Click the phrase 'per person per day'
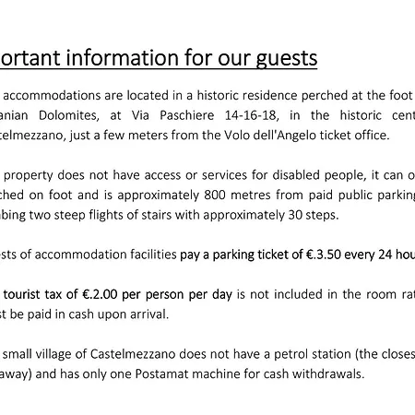Image resolution: width=415 pixels, height=415 pixels. point(177,295)
